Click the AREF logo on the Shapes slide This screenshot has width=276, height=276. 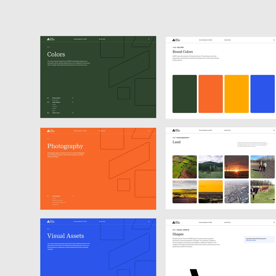(x=176, y=222)
